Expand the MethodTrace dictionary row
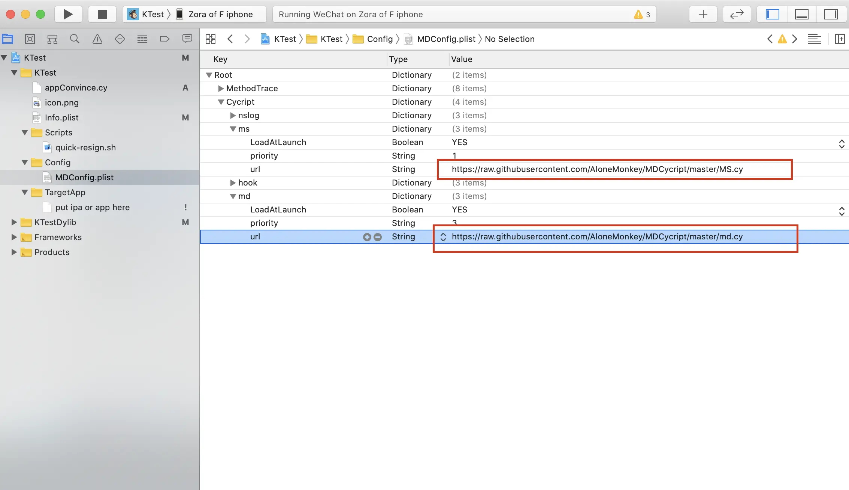This screenshot has width=849, height=490. 221,88
